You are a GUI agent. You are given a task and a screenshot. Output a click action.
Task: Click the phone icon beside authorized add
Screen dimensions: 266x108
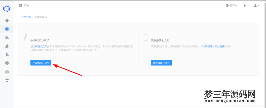click(x=145, y=37)
